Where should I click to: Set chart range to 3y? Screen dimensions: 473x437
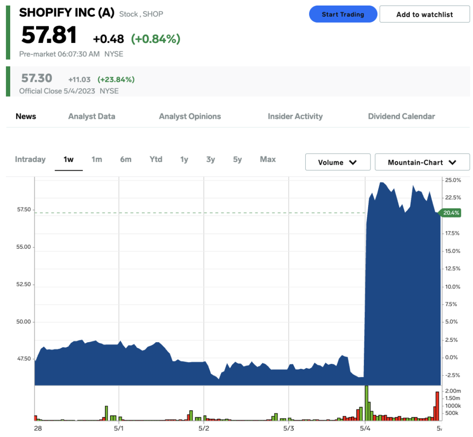211,159
